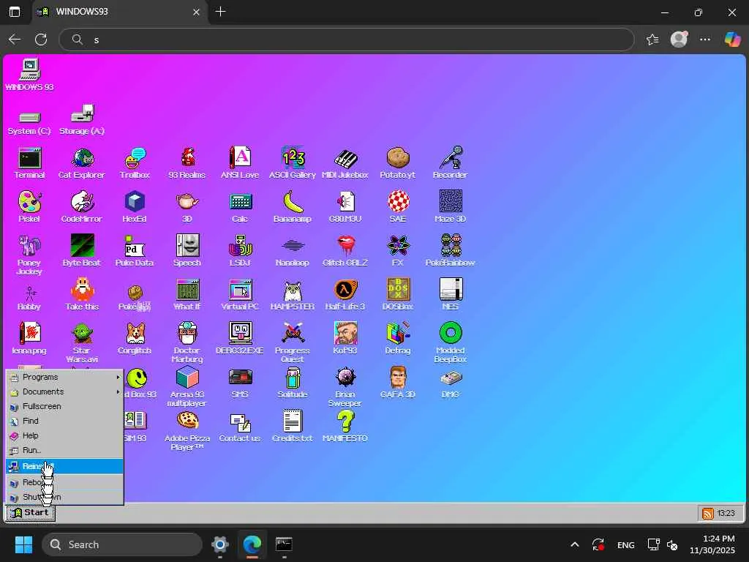Launch Cat Explorer

click(82, 163)
